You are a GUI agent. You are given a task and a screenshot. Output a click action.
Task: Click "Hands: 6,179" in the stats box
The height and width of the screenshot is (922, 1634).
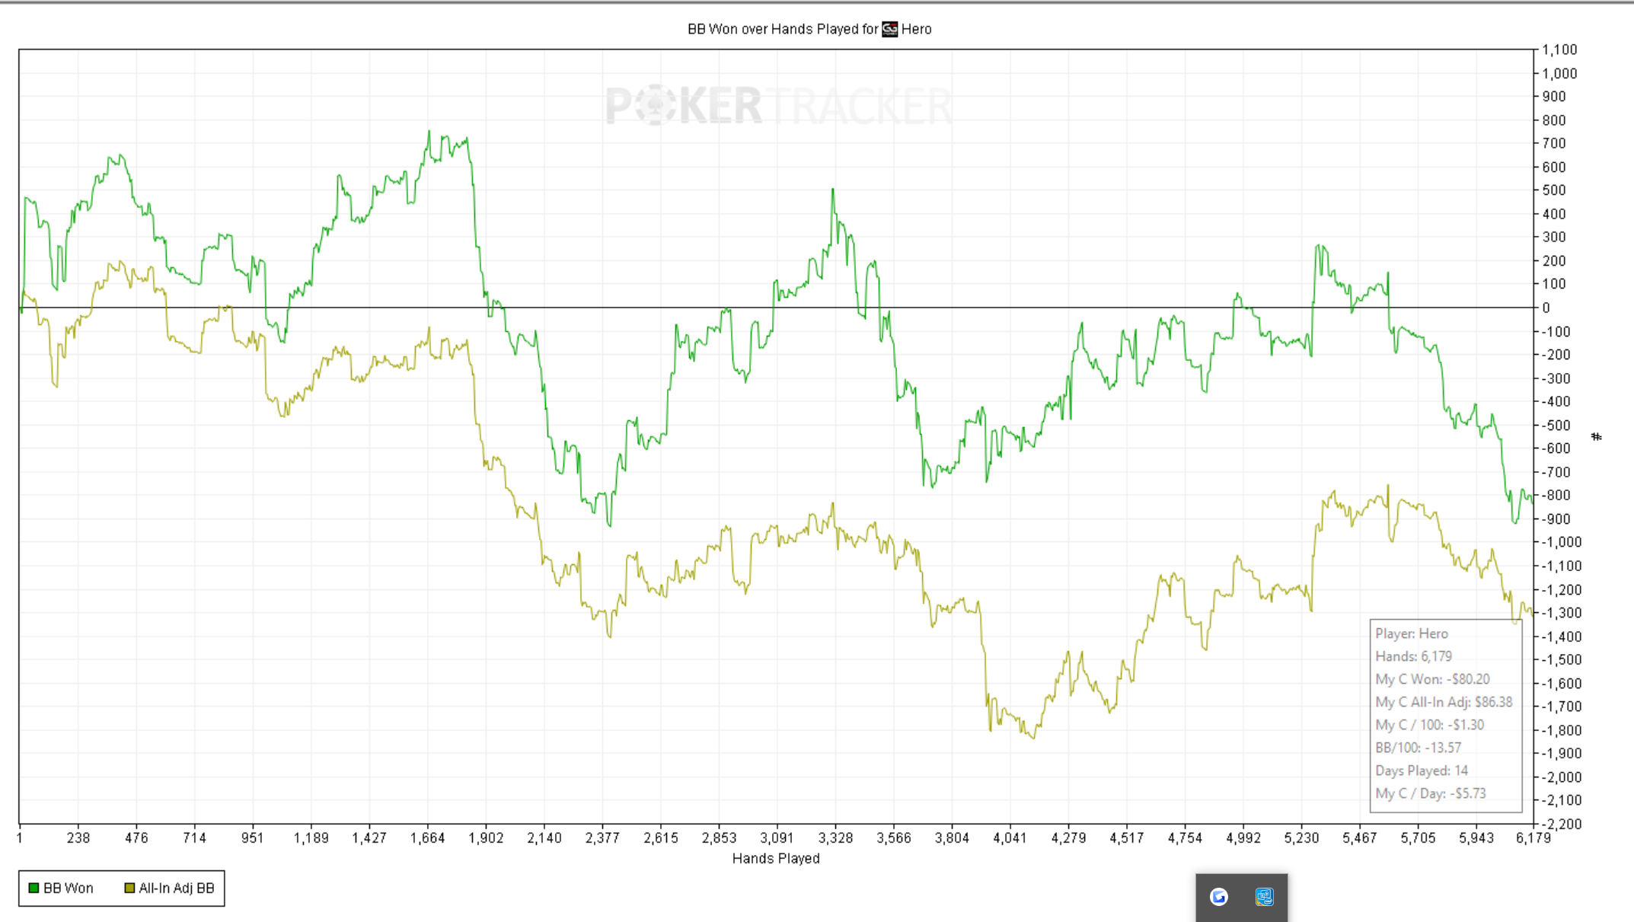(1413, 656)
